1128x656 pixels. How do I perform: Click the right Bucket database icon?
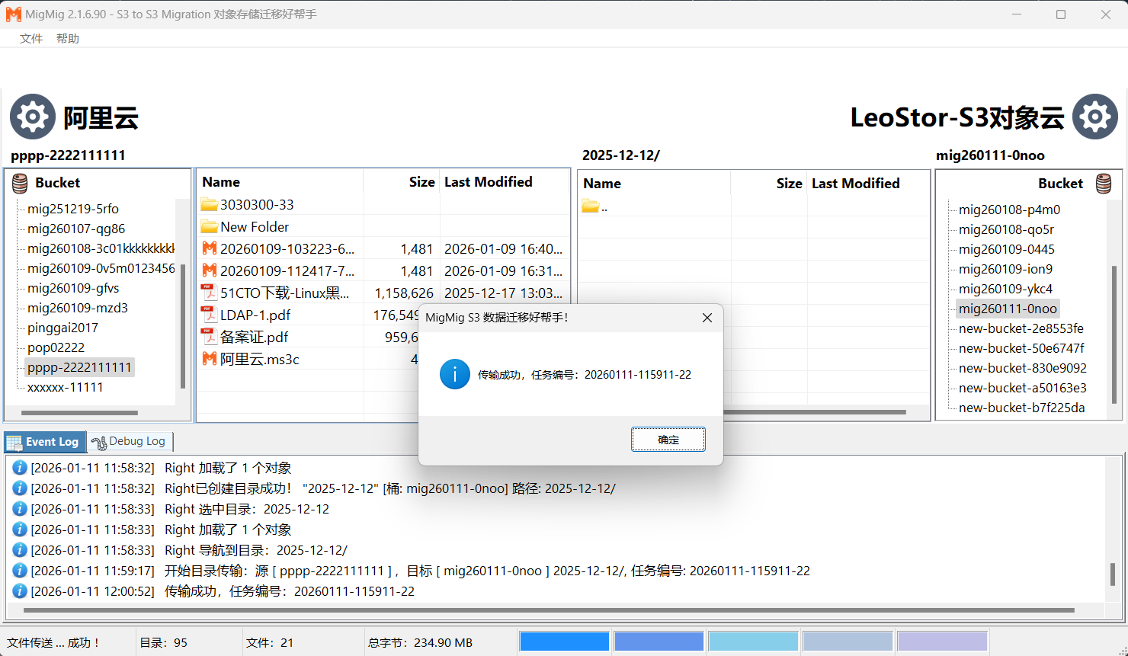tap(1103, 184)
